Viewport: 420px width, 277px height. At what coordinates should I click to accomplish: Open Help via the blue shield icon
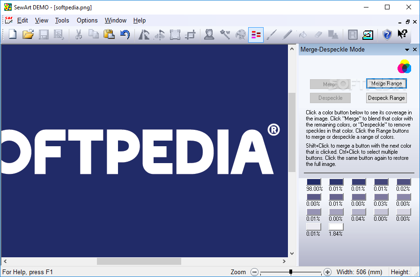[x=387, y=35]
